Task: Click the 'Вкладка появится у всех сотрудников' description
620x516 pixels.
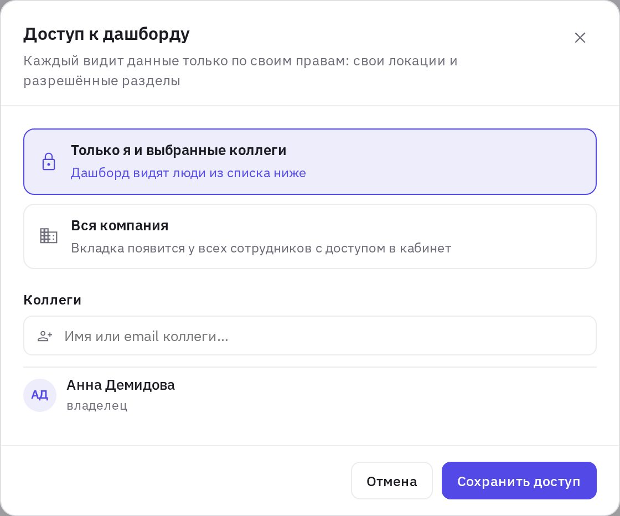Action: pos(261,249)
